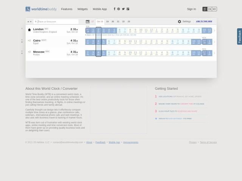Screen dimensions: 242x181
Task: Select the 20 date tab
Action: 113,21
